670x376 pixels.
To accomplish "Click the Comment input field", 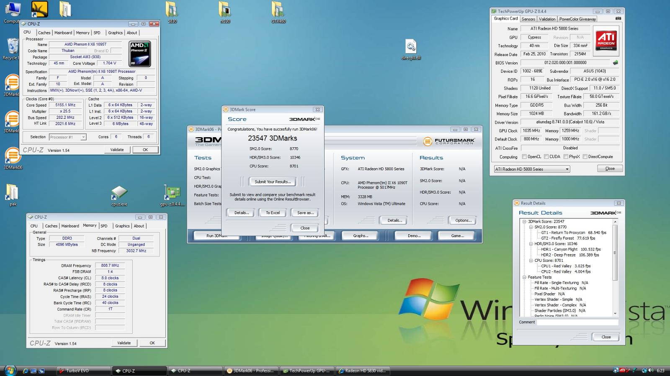I will [577, 322].
